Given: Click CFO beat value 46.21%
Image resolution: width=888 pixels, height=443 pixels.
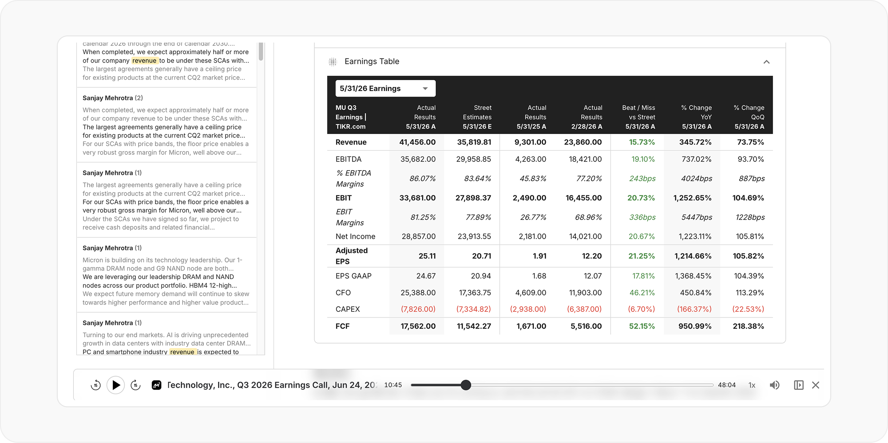Looking at the screenshot, I should click(642, 293).
